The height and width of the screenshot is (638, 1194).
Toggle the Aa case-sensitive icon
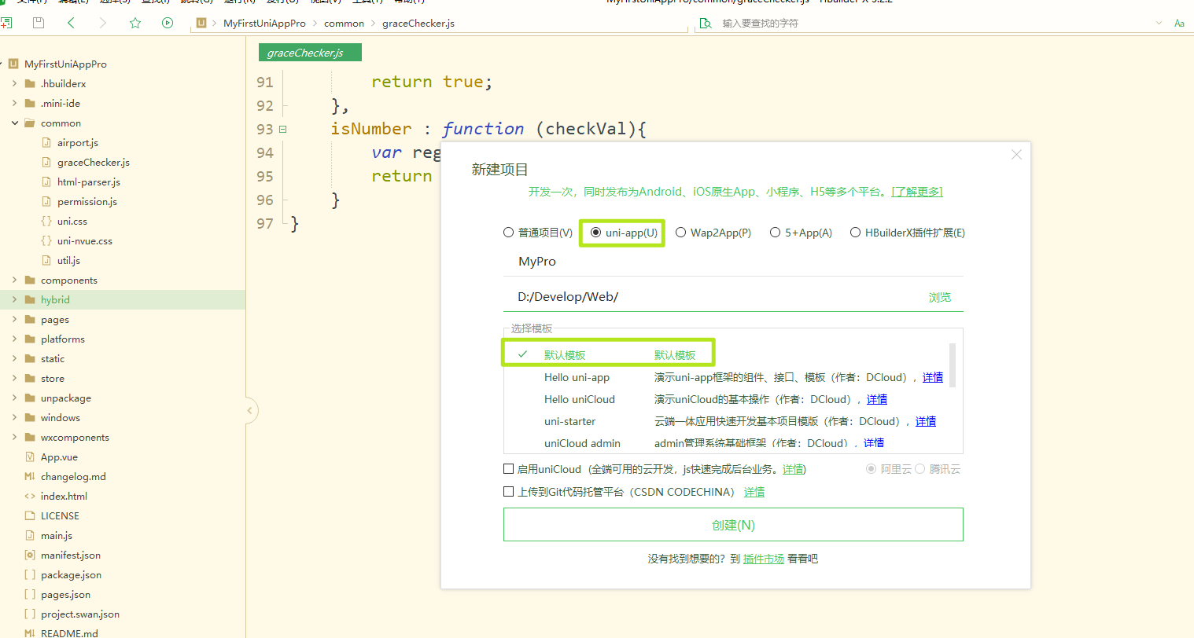click(x=1179, y=24)
